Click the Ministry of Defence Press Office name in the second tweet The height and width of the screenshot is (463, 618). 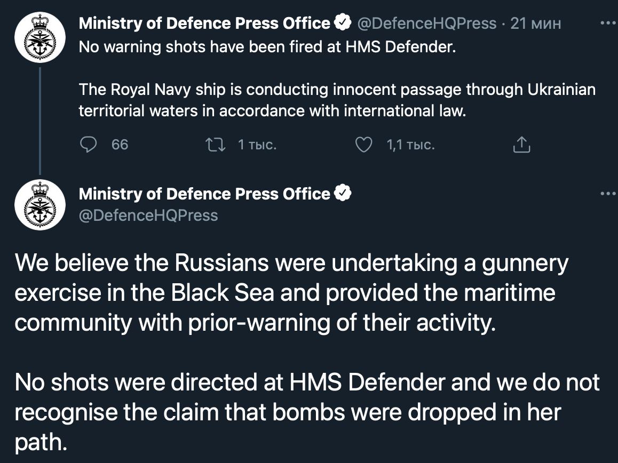(204, 194)
